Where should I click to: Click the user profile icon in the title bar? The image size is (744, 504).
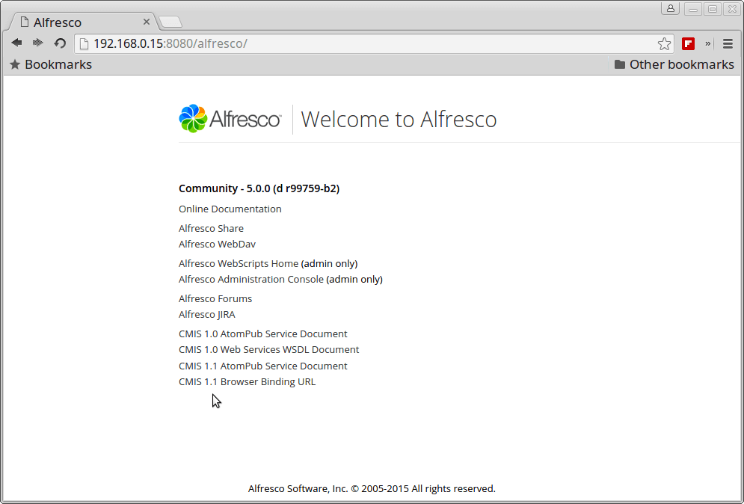[671, 8]
